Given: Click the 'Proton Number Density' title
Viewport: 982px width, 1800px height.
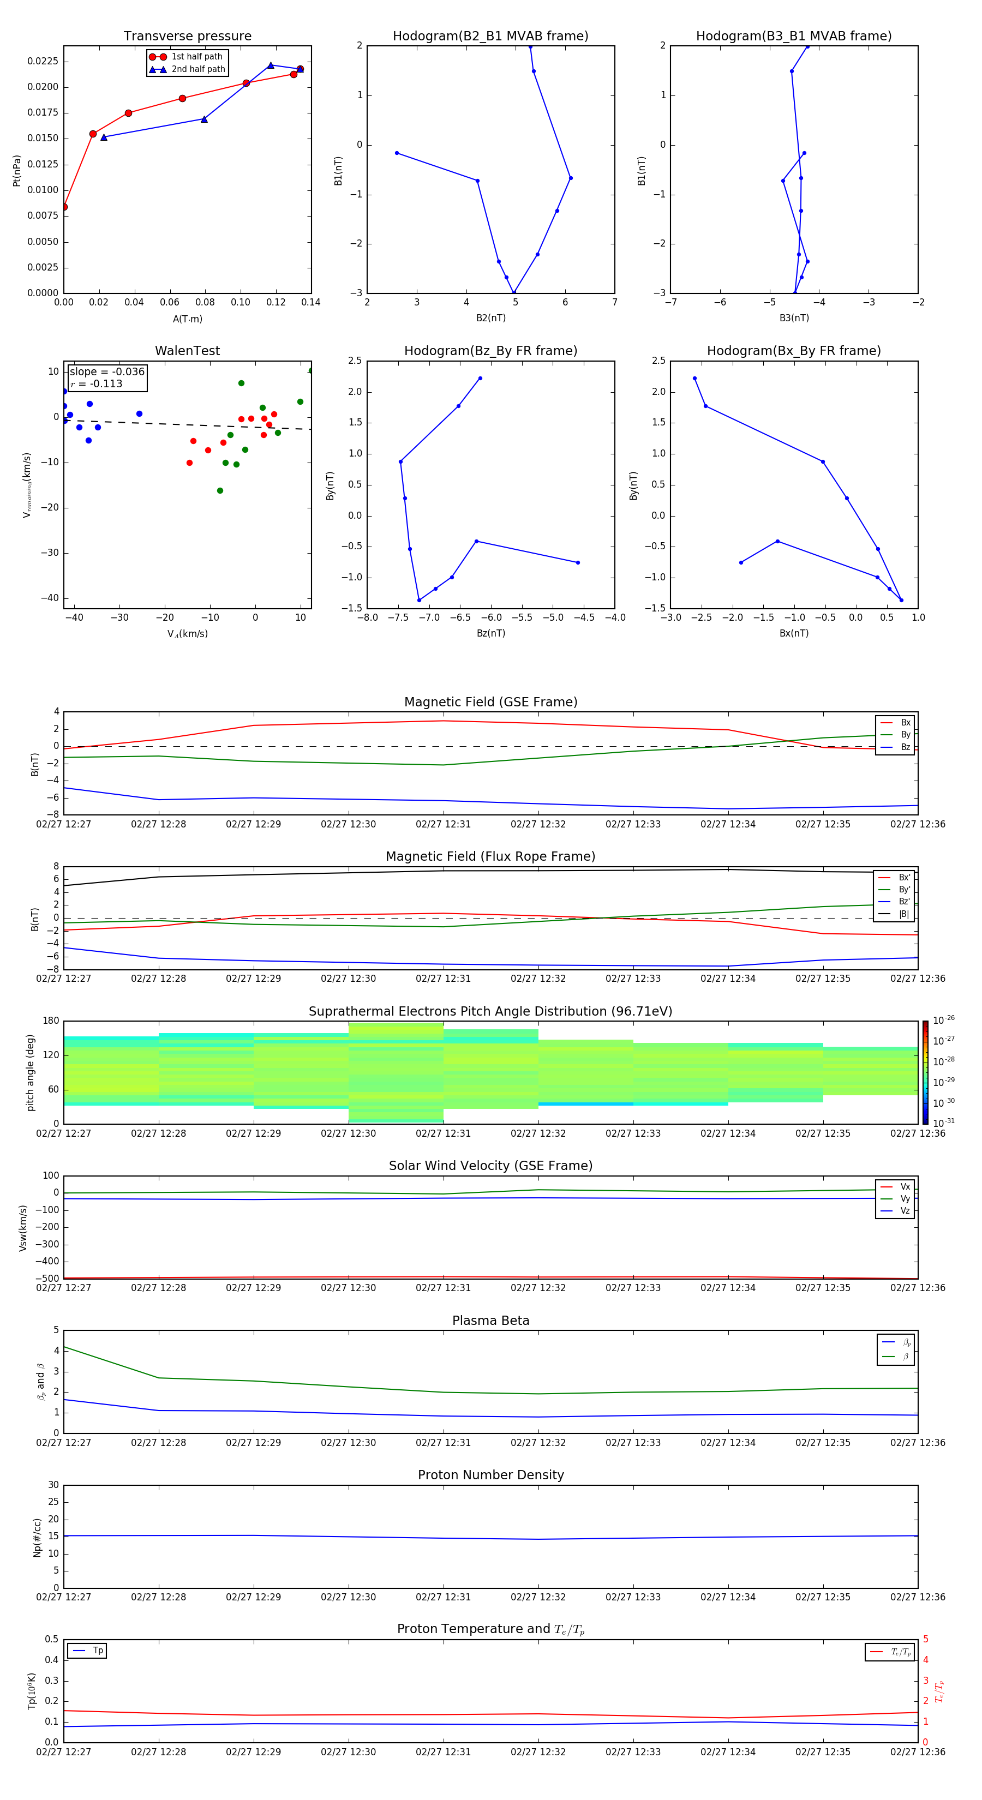Looking at the screenshot, I should (x=490, y=1475).
